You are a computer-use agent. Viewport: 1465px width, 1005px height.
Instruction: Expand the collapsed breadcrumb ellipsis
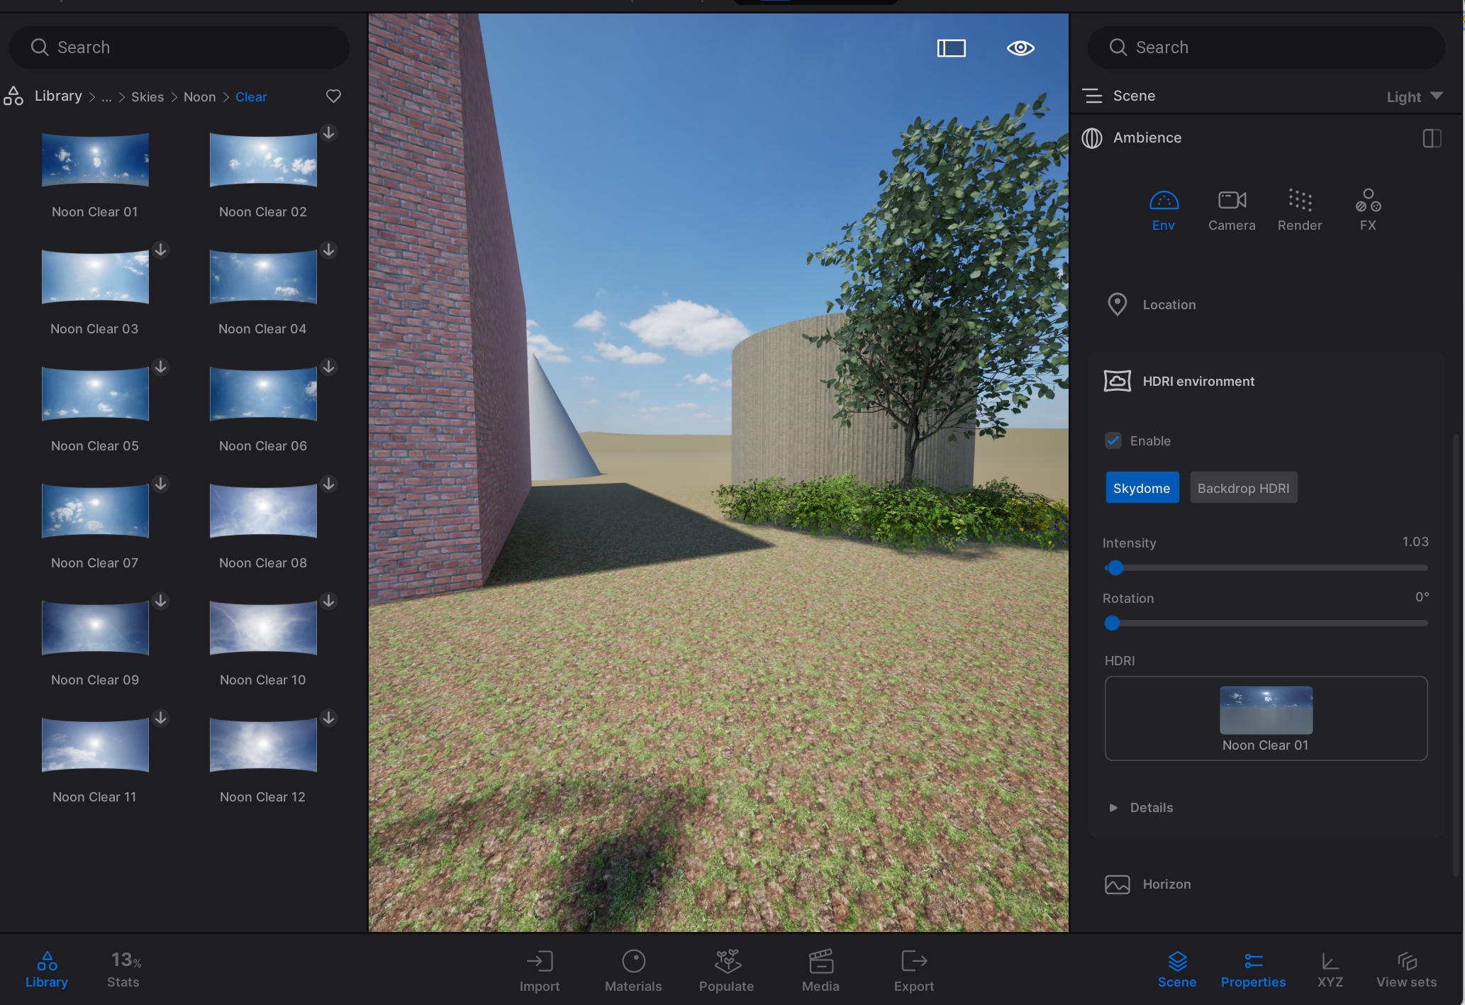pos(106,97)
